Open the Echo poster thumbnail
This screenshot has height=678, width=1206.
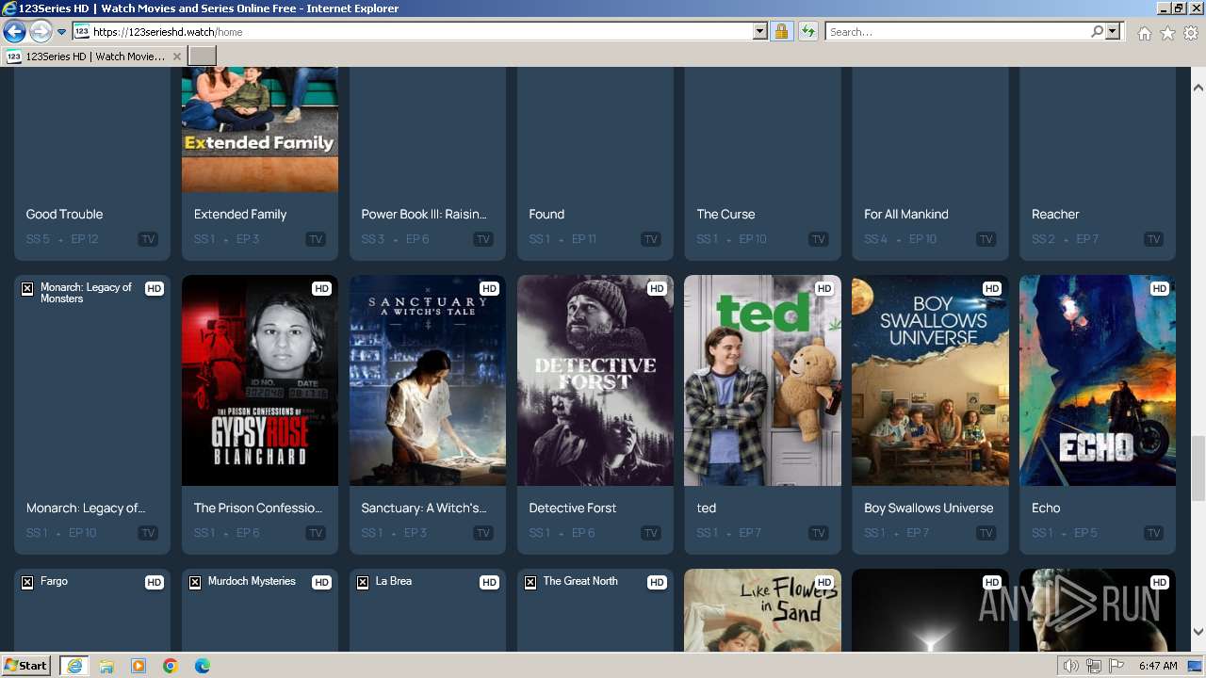tap(1098, 380)
